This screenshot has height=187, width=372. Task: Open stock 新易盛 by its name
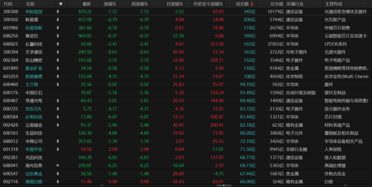point(32,20)
